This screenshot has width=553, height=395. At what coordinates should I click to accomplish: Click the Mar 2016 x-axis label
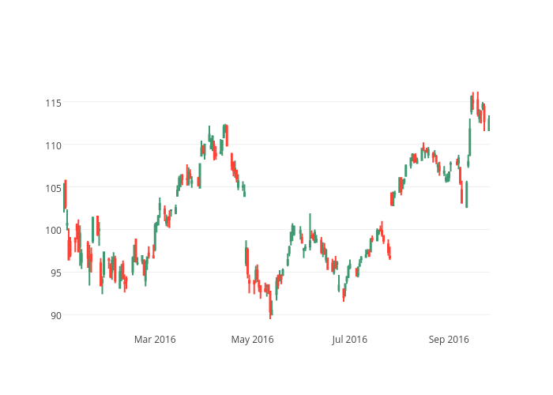[x=155, y=340]
